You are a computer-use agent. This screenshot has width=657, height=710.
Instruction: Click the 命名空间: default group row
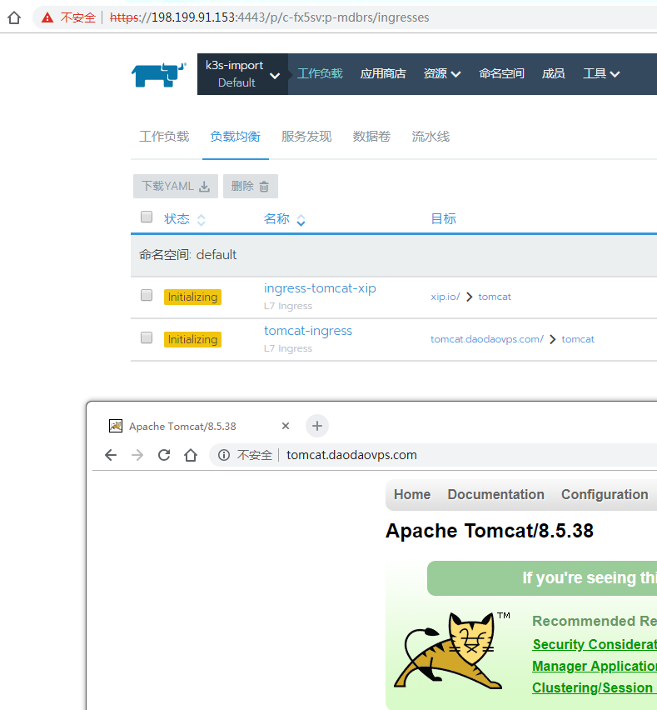pyautogui.click(x=394, y=255)
